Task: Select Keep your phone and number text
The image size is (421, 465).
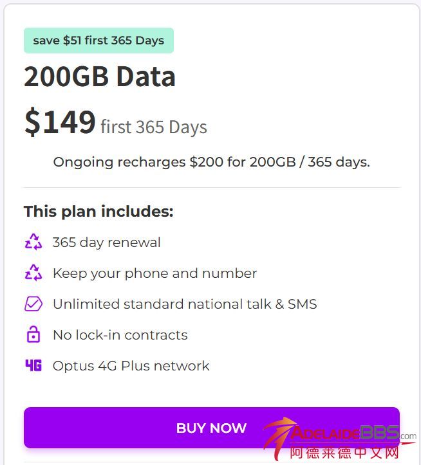Action: [154, 273]
